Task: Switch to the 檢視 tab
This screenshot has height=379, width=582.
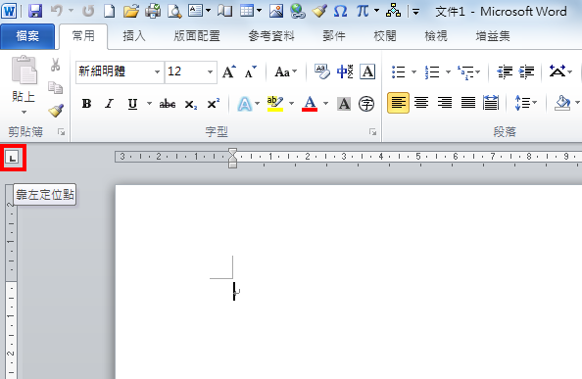Action: [x=436, y=36]
